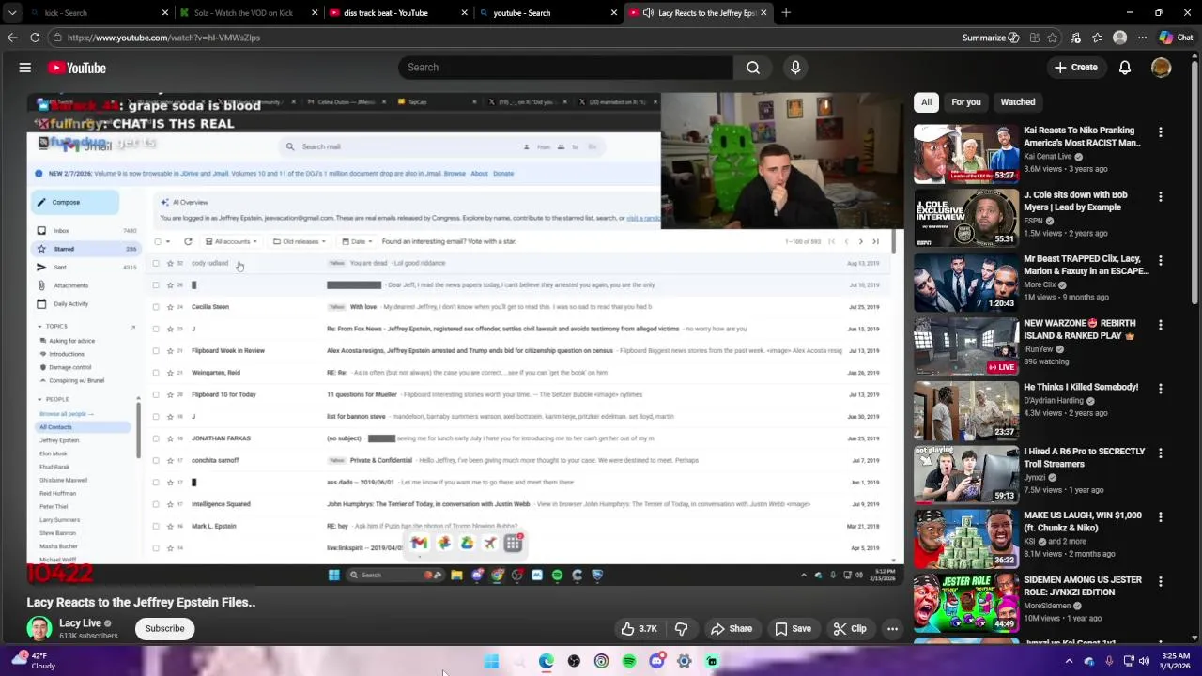Image resolution: width=1202 pixels, height=676 pixels.
Task: Open Spotify from the taskbar
Action: (x=629, y=662)
